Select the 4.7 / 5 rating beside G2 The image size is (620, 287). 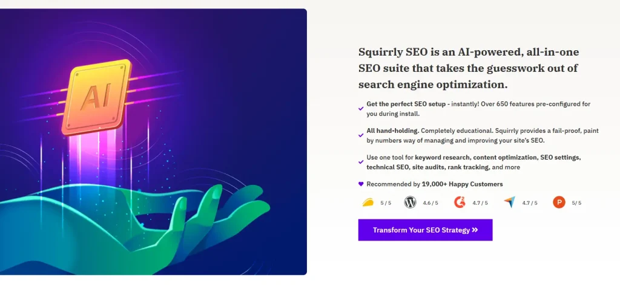pos(480,203)
